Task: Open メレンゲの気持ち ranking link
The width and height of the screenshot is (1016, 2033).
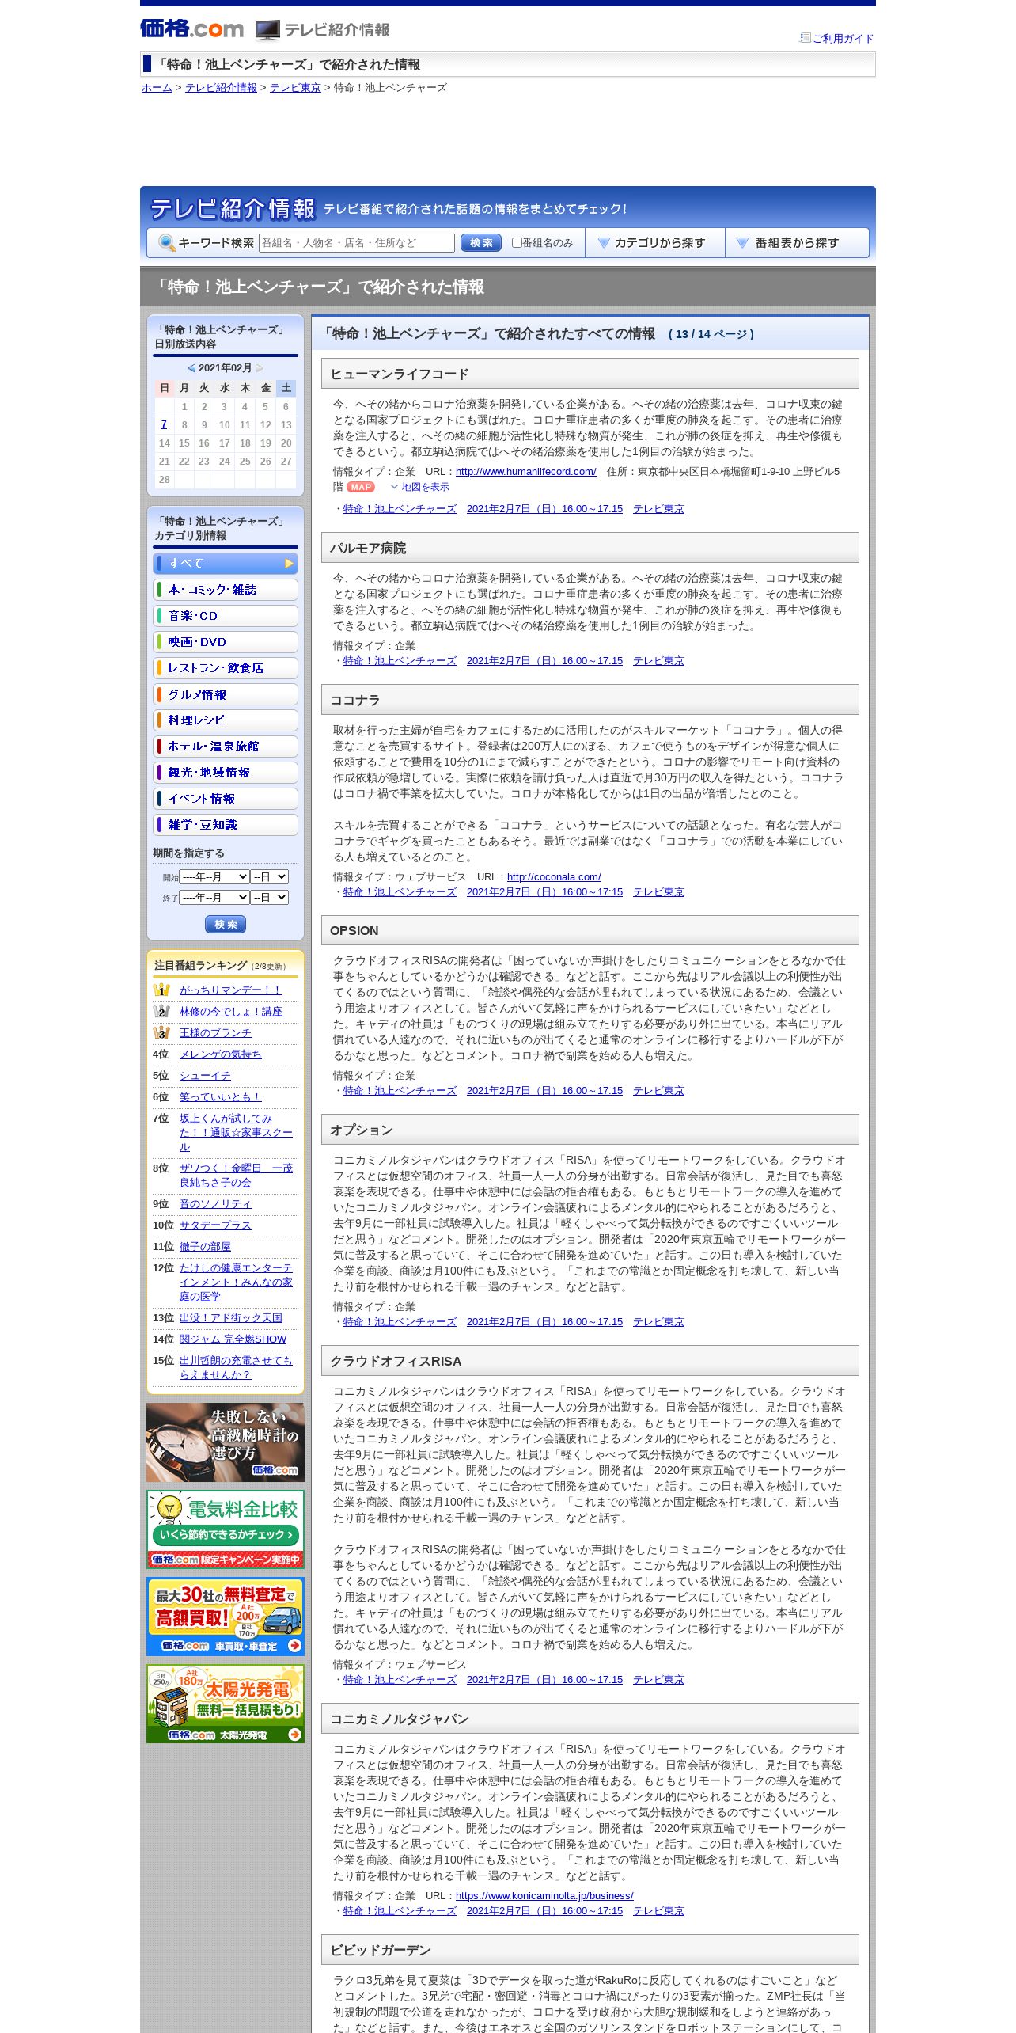Action: pyautogui.click(x=220, y=1054)
